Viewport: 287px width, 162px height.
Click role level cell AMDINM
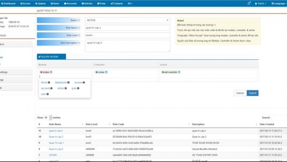(x=90, y=149)
